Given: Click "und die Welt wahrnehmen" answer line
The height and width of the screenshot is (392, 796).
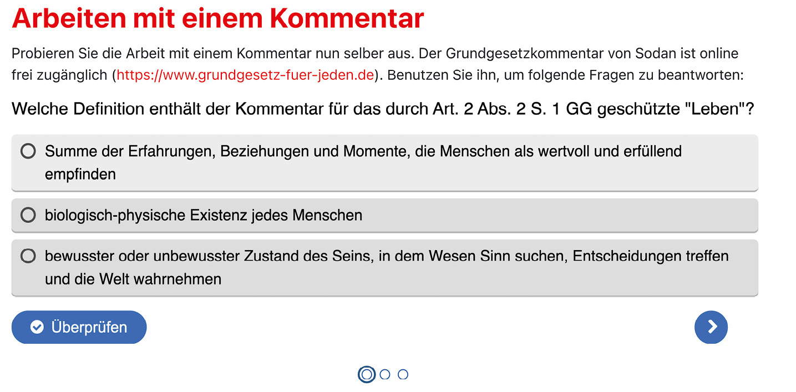Looking at the screenshot, I should tap(133, 279).
